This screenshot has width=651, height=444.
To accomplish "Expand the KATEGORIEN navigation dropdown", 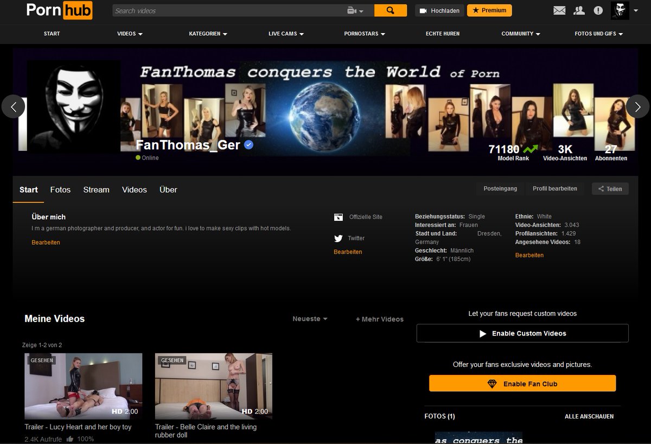I will tap(208, 34).
